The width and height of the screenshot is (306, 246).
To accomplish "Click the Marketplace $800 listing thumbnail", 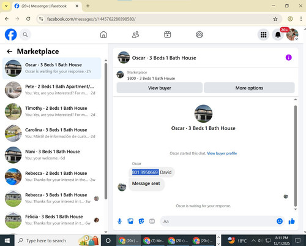I will pyautogui.click(x=120, y=75).
